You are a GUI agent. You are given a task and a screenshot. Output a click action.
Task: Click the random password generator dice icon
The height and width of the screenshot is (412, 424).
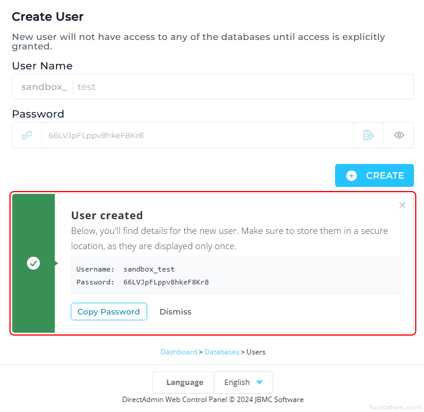click(x=27, y=135)
